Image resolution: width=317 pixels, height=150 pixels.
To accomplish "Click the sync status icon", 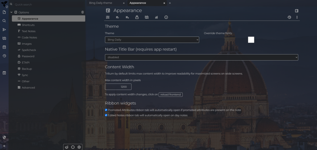I will tap(7, 7).
